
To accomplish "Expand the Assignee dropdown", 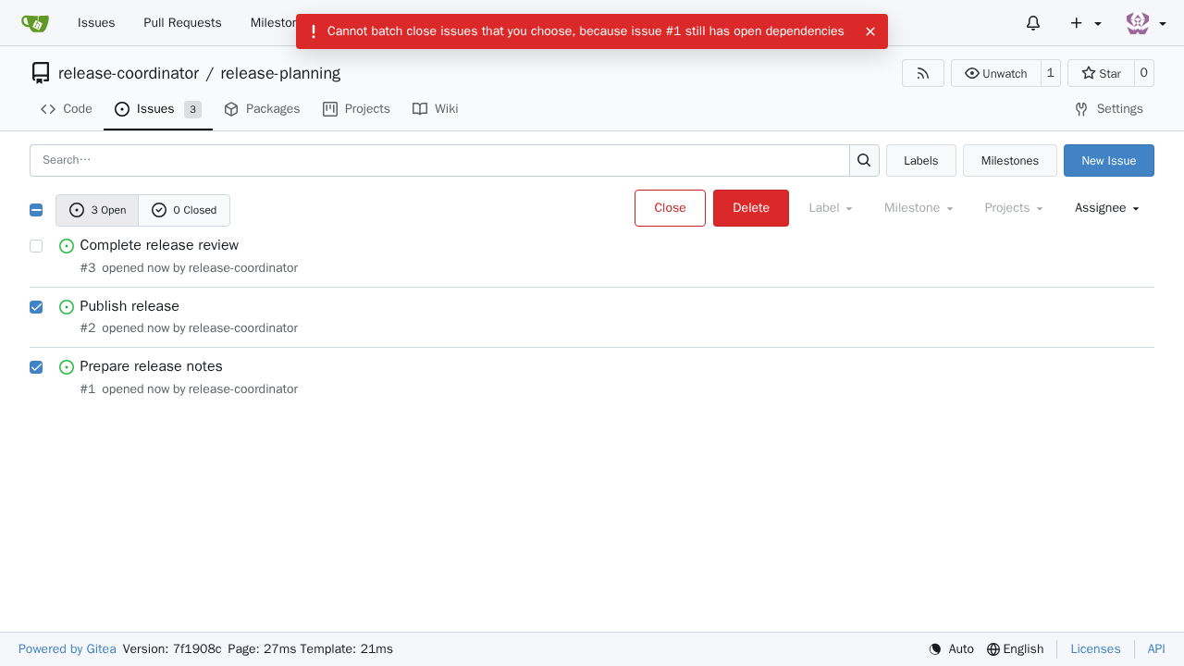I will pos(1107,208).
